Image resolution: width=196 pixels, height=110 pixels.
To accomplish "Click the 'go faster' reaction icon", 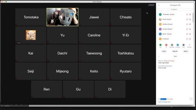I will 178,45.
